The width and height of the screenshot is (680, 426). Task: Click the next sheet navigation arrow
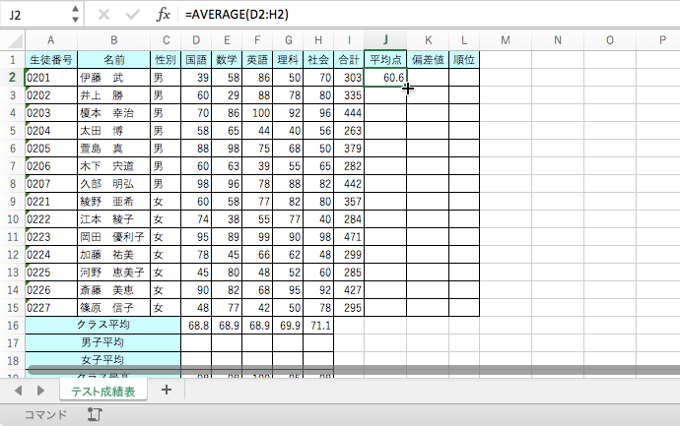pyautogui.click(x=40, y=391)
